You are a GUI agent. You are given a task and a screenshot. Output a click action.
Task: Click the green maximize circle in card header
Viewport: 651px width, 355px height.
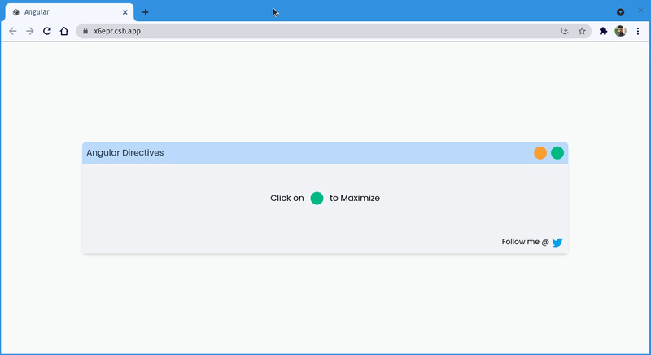[x=557, y=153]
